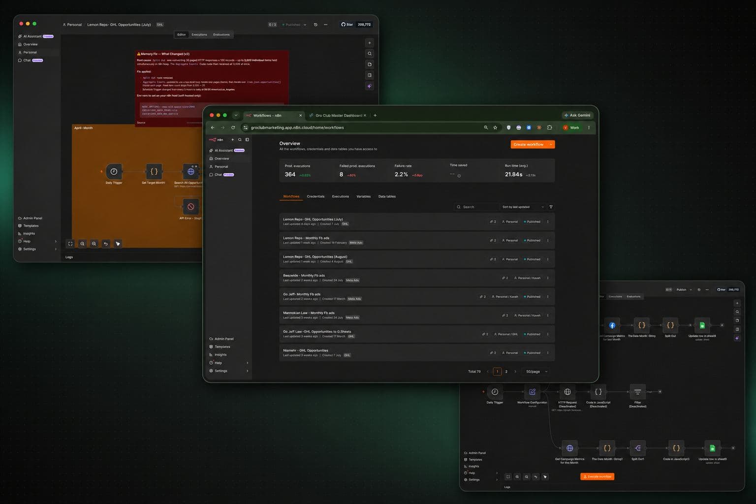Open Lemon Reps - Monthly Fb ads workflow
The height and width of the screenshot is (504, 756).
pos(417,240)
